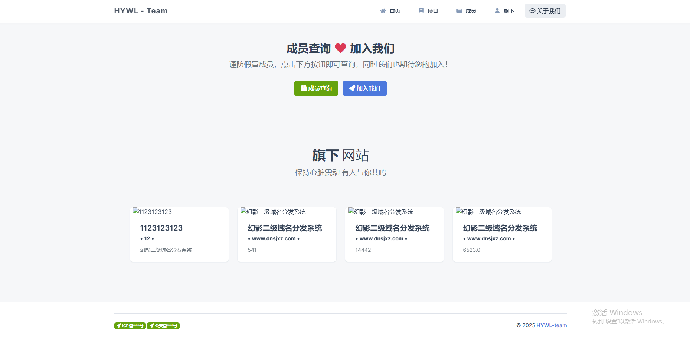Click the briefcase icon in 成员查询 button
This screenshot has width=690, height=342.
click(304, 88)
